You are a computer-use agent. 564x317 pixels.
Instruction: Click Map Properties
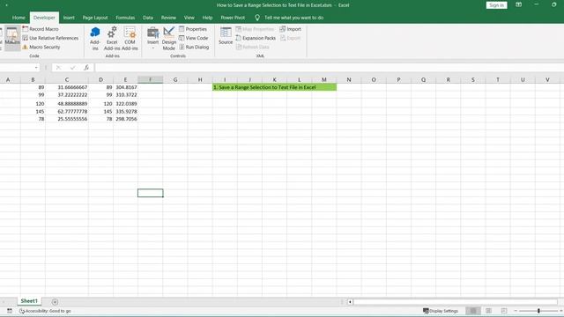pyautogui.click(x=255, y=29)
